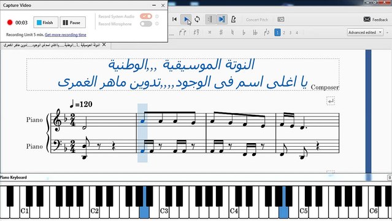
Task: Toggle loop playback icon
Action: (x=198, y=19)
